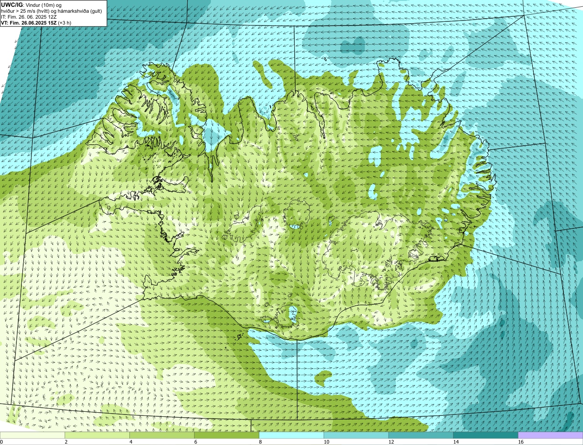Click the "14" label on the wind scale
The width and height of the screenshot is (583, 445).
pyautogui.click(x=455, y=442)
